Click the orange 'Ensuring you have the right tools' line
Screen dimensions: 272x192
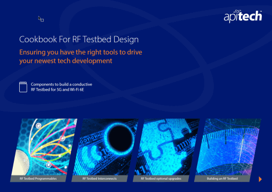[81, 52]
